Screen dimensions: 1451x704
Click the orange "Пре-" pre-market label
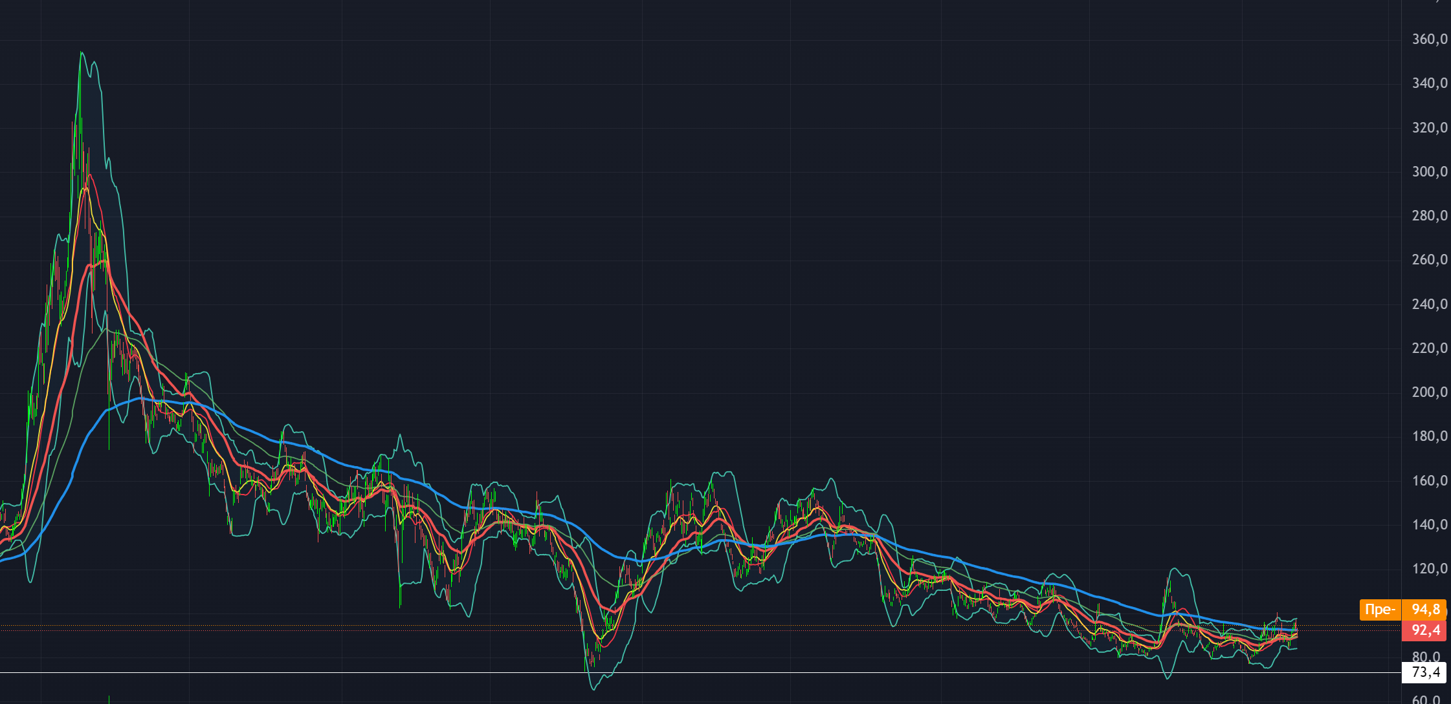(x=1380, y=610)
